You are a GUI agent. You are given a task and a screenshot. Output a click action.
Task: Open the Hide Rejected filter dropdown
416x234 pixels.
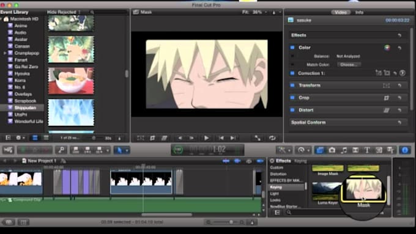(x=64, y=12)
